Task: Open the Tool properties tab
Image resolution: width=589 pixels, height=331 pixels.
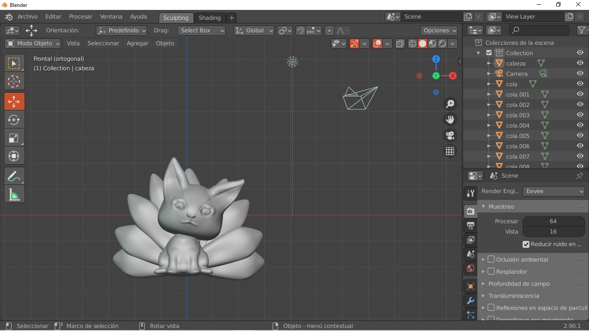Action: tap(470, 194)
